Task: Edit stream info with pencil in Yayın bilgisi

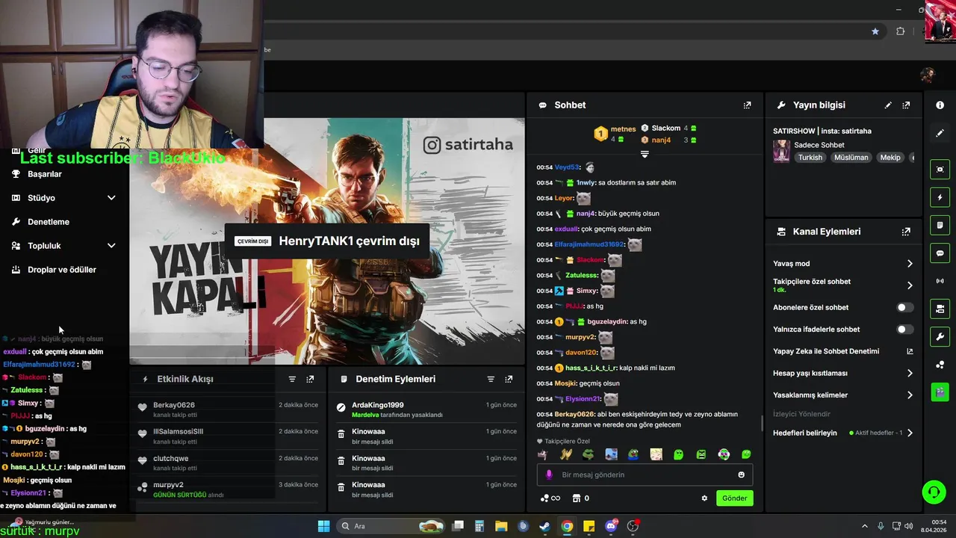Action: 888,105
